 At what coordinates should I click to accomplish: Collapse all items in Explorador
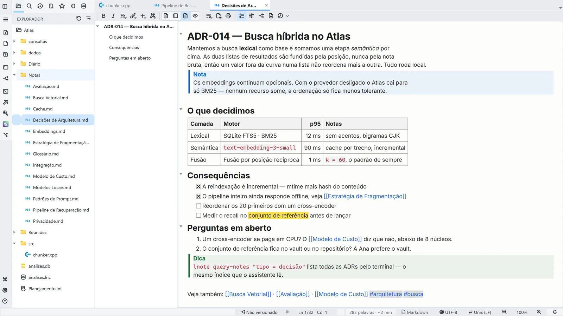(88, 19)
